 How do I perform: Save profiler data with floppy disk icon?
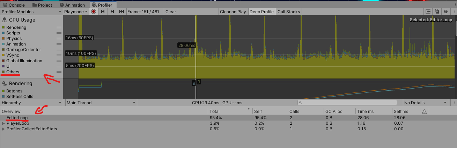(436, 11)
